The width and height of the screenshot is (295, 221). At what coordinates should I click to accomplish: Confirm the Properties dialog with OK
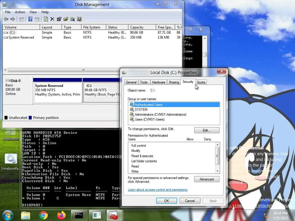[167, 201]
